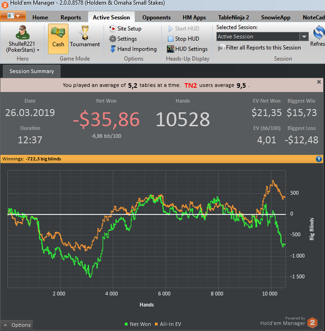Switch to the Reports ribbon tab

point(71,17)
